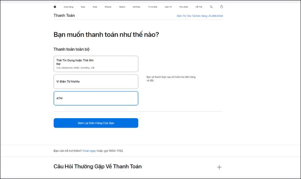
Task: Expand the payment FAQ plus icon
Action: pyautogui.click(x=219, y=167)
